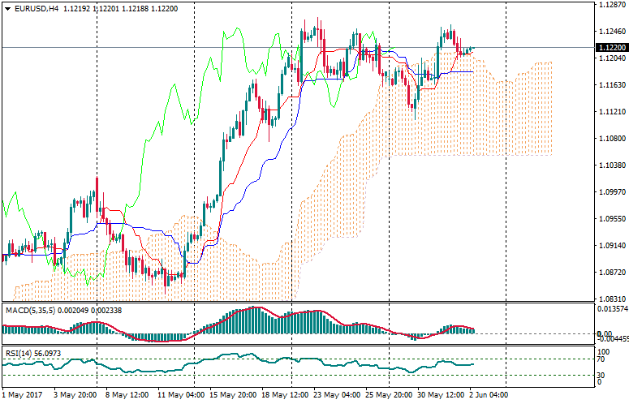Click the 30 May 12:00 time label
629x404 pixels.
[441, 396]
